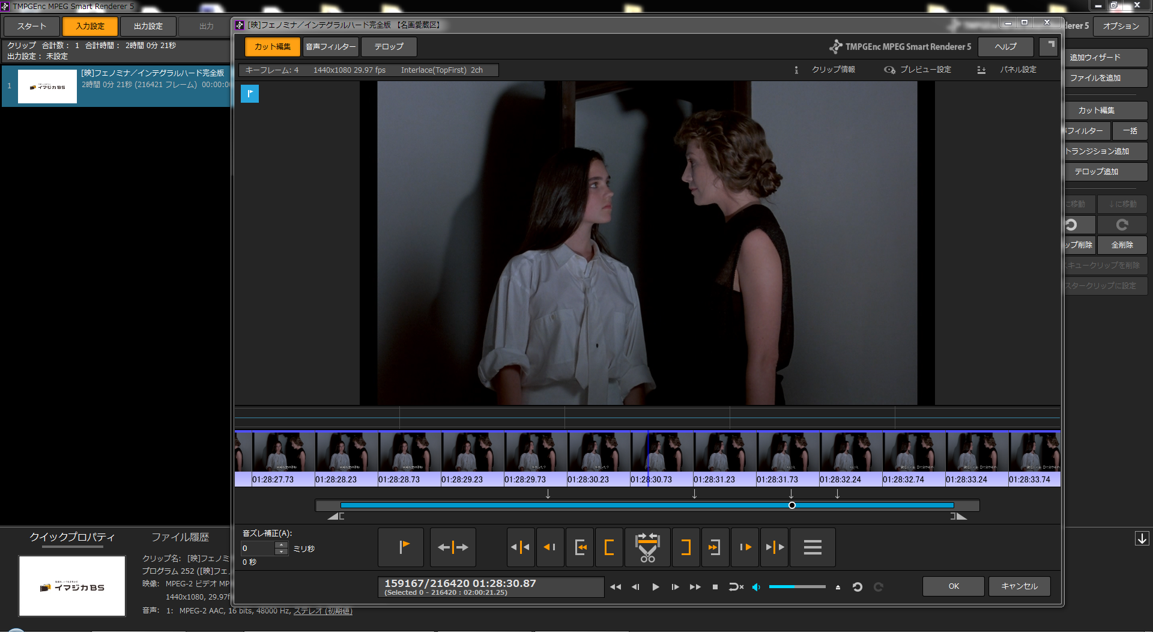The height and width of the screenshot is (632, 1153).
Task: Open 出力設定 tab in main window
Action: coord(148,26)
